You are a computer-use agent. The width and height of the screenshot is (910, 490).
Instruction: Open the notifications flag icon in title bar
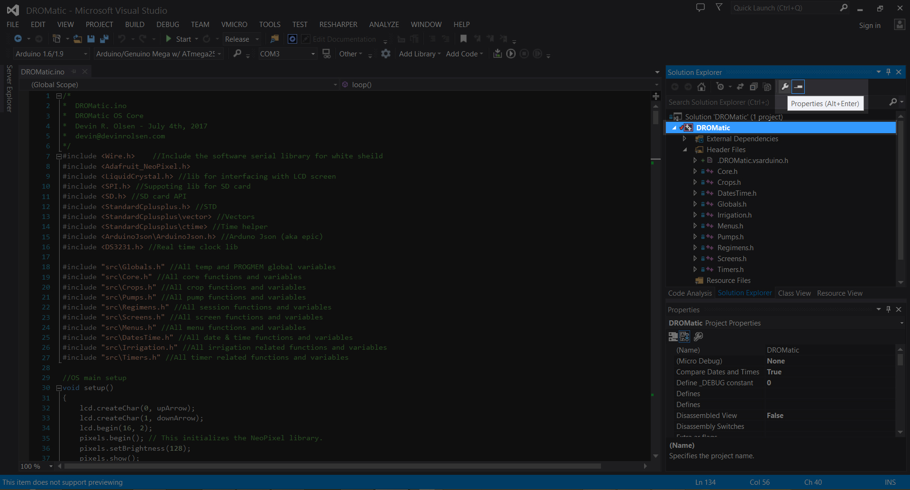(719, 8)
